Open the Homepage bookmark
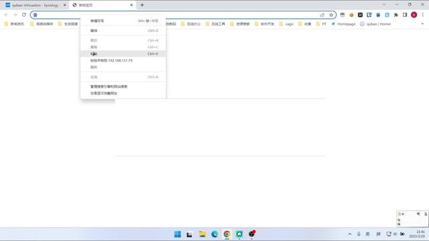 pyautogui.click(x=343, y=24)
